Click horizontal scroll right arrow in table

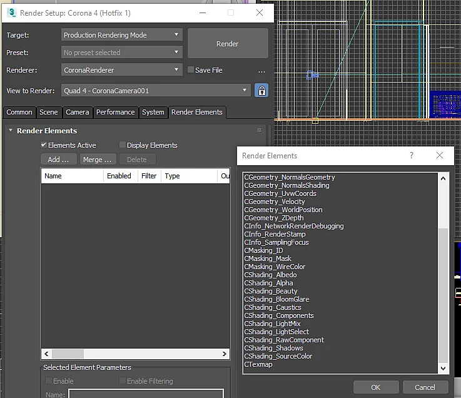pos(225,354)
